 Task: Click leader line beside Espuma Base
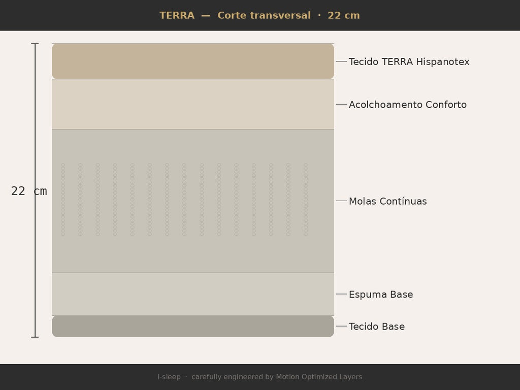click(341, 294)
